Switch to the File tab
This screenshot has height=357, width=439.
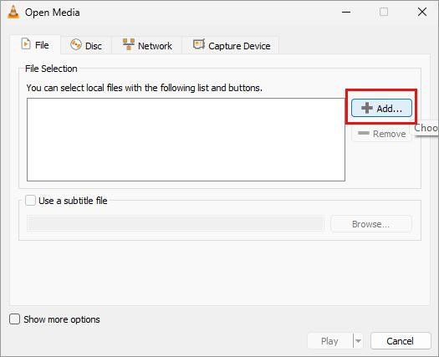35,45
